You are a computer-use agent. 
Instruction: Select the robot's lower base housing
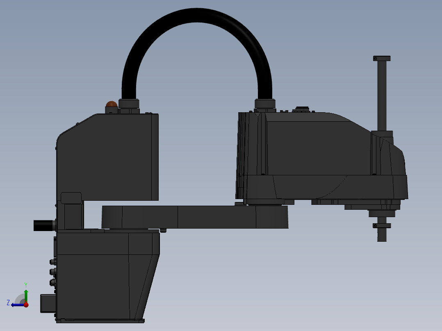(108, 275)
